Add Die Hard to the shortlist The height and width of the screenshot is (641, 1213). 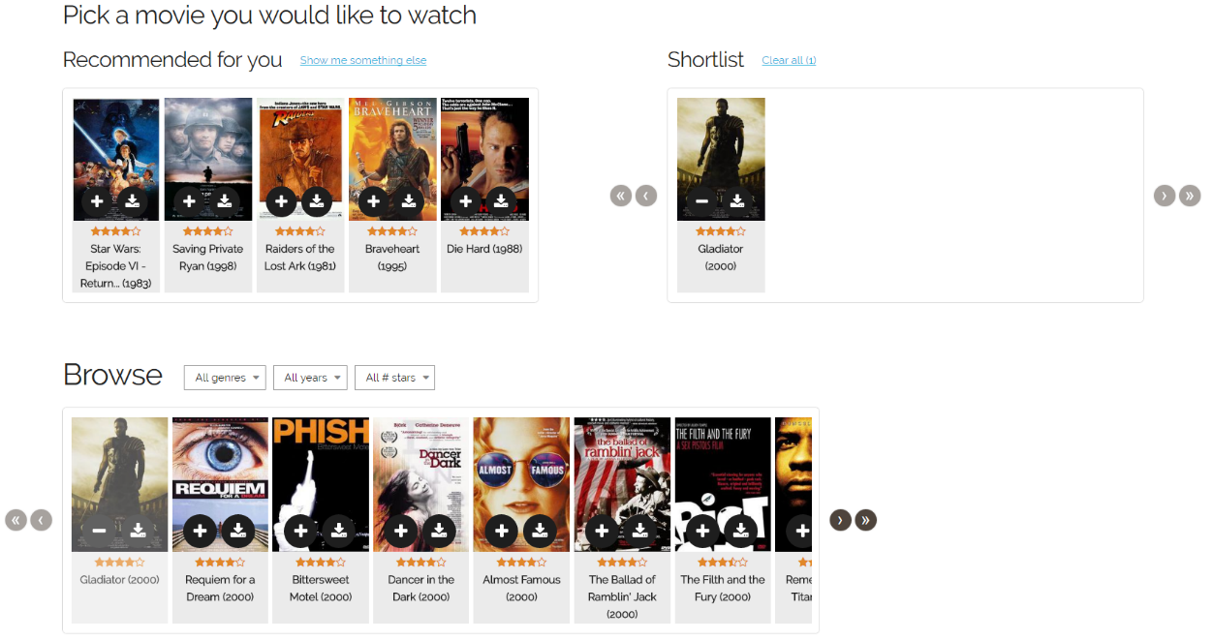pyautogui.click(x=465, y=201)
